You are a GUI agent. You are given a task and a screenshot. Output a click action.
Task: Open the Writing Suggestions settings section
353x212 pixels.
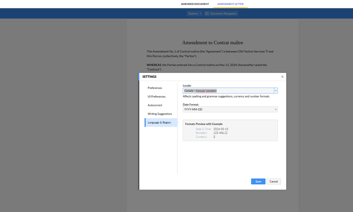point(160,114)
